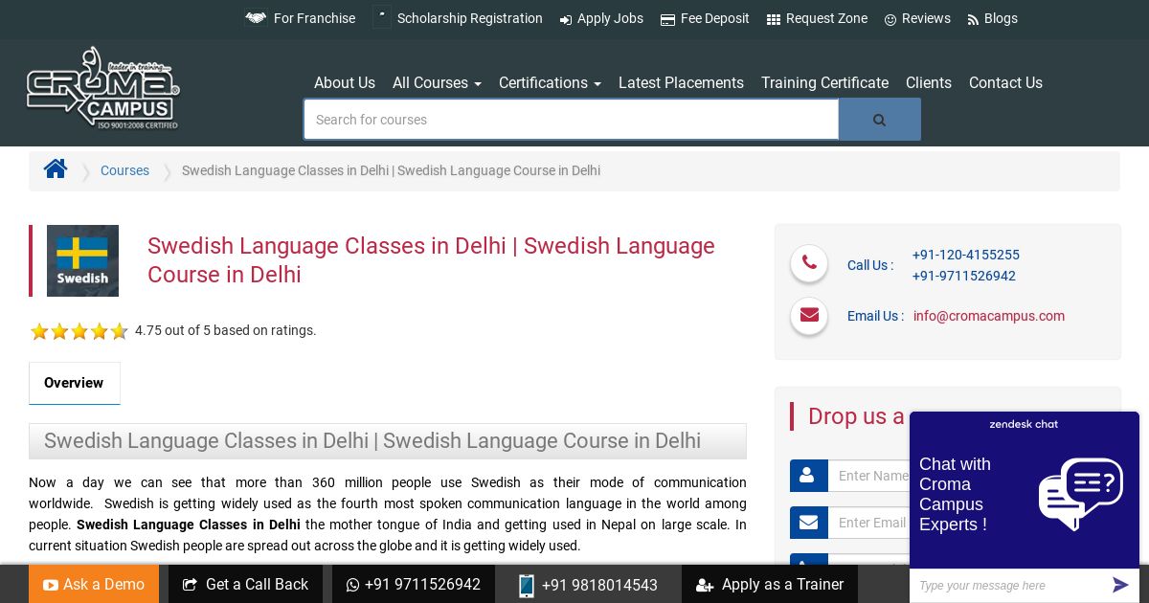Viewport: 1149px width, 603px height.
Task: Open the Contact Us menu item
Action: pos(1005,82)
